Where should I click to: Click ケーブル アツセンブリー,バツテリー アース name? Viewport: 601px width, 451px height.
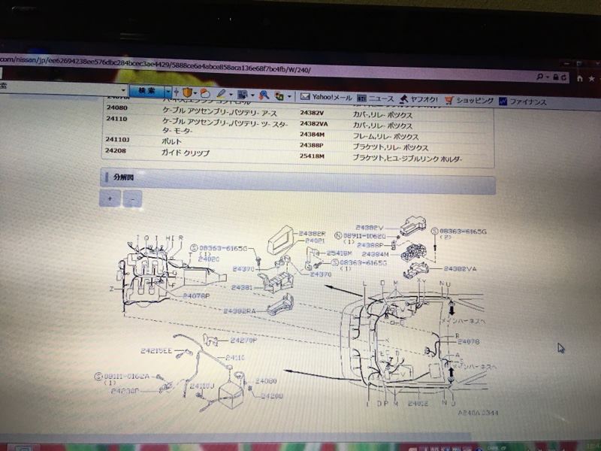click(219, 111)
